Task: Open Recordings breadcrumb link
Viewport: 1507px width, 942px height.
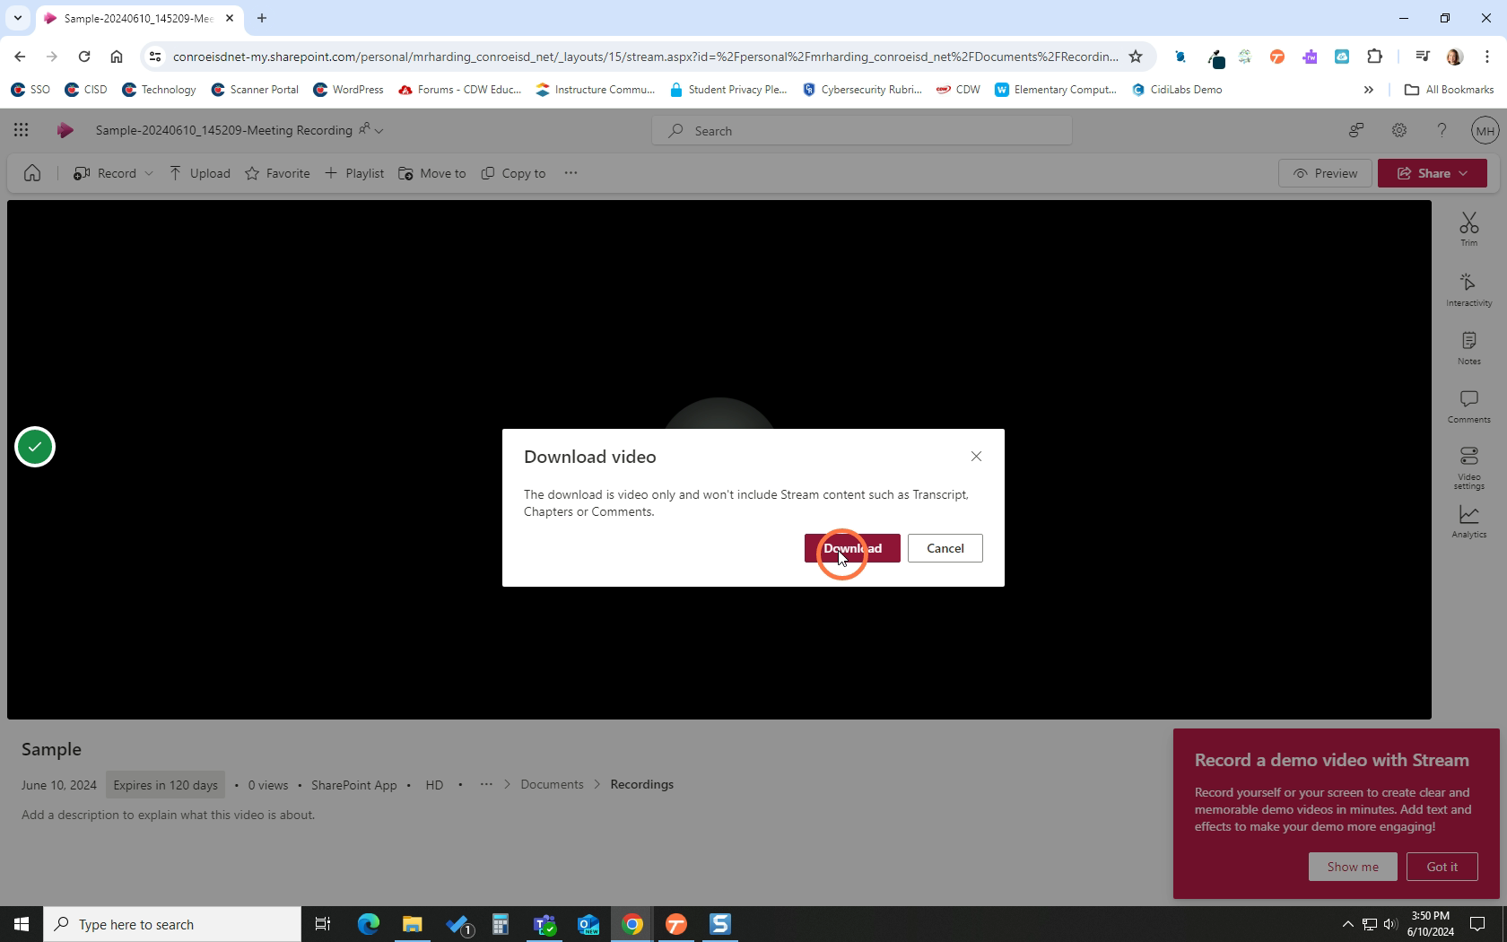Action: [x=641, y=784]
